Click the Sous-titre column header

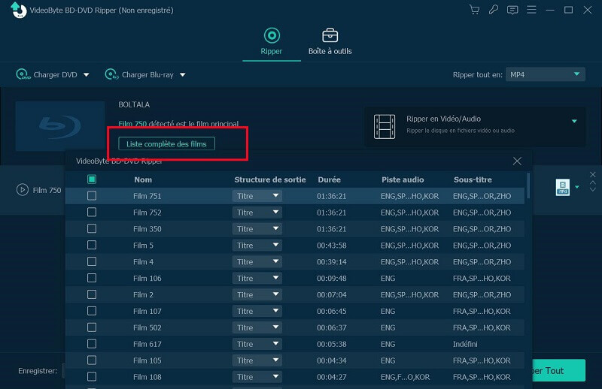pos(473,179)
